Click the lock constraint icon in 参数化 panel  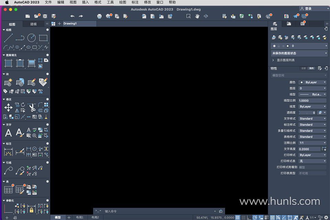pyautogui.click(x=31, y=210)
